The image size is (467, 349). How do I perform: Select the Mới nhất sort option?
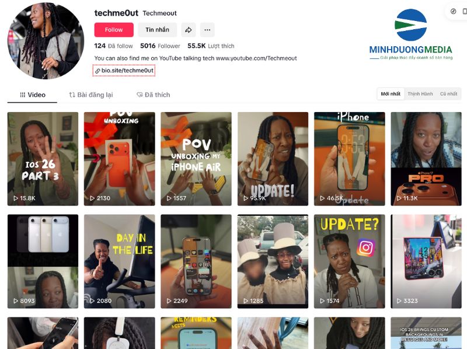click(x=391, y=94)
